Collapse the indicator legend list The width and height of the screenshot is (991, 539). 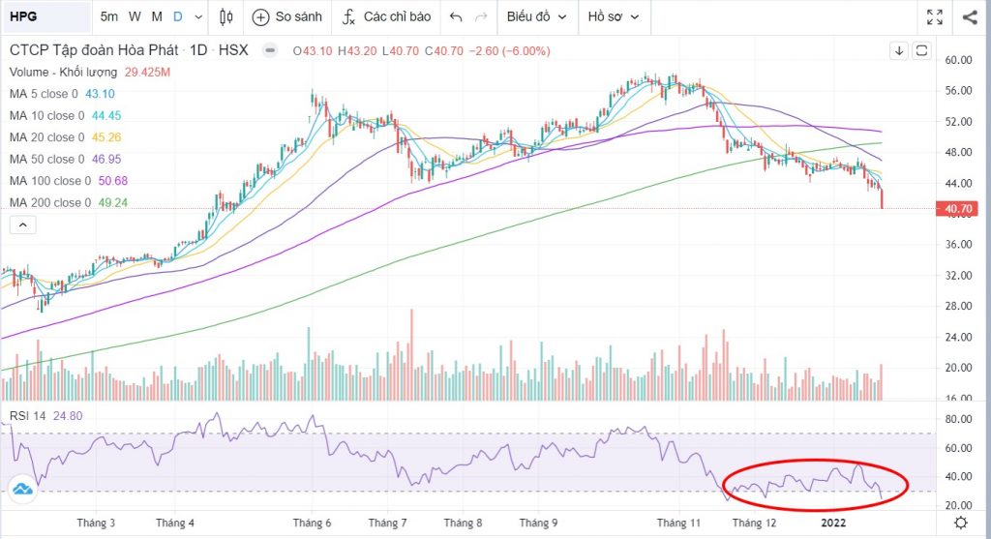coord(22,225)
